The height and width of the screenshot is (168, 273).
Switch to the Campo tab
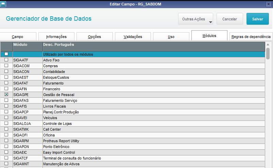coord(17,37)
